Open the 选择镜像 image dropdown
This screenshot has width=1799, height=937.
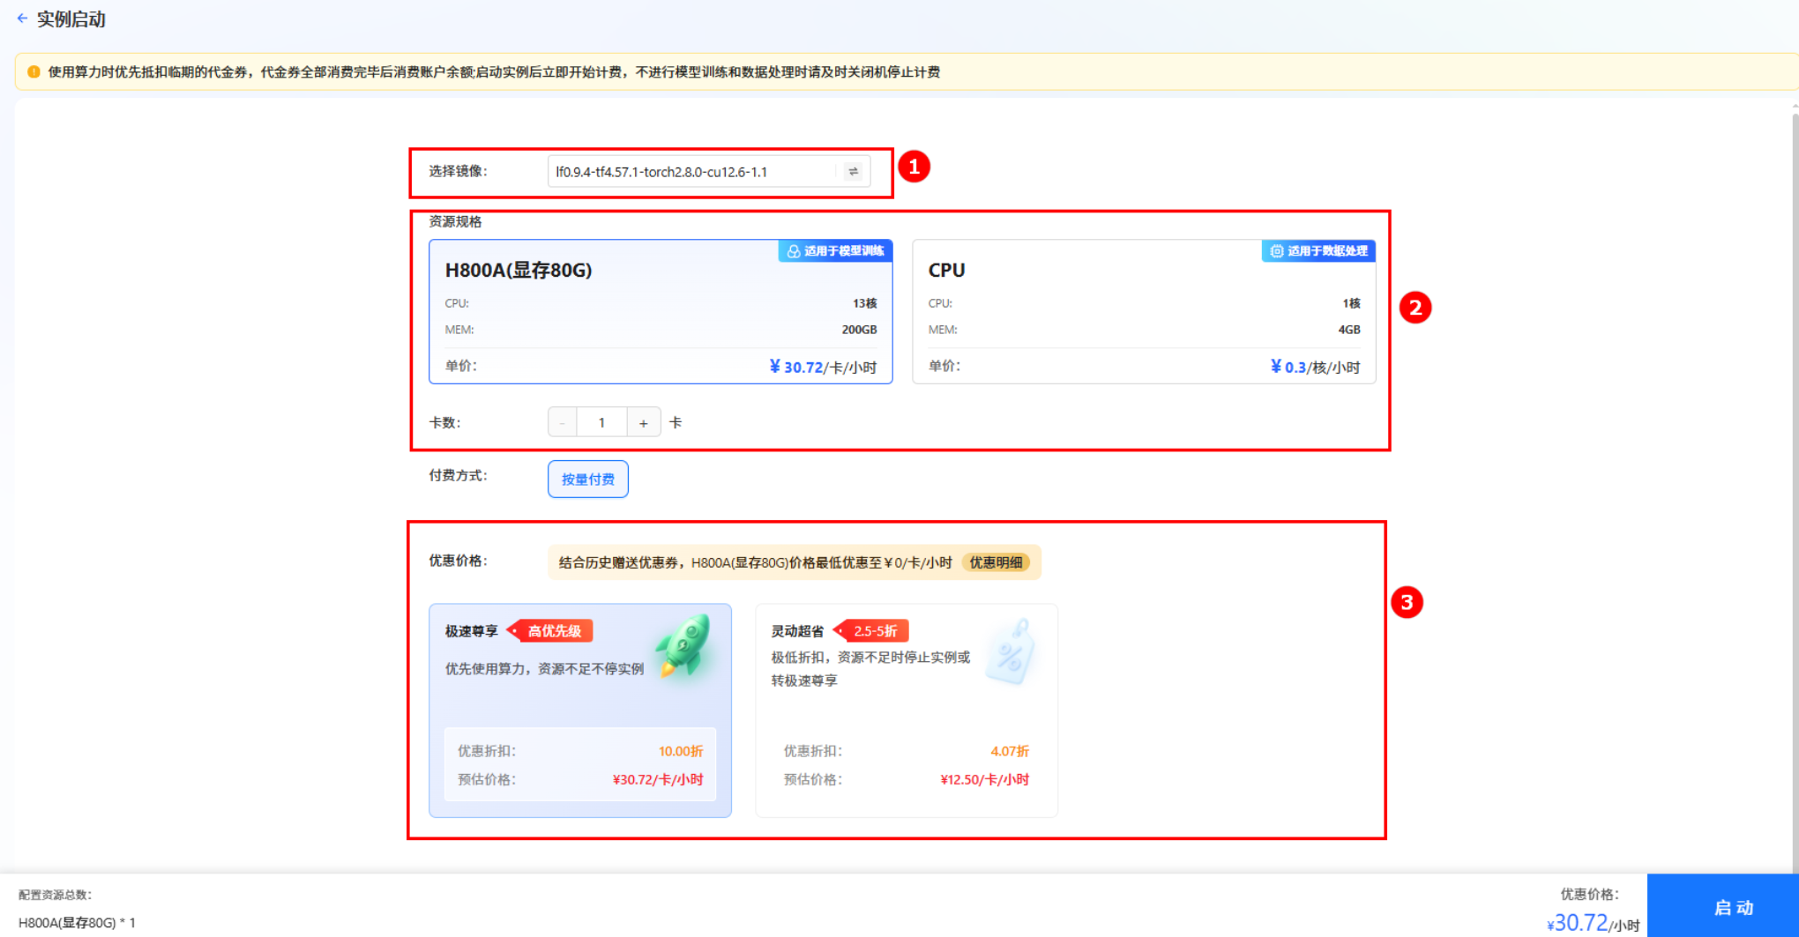(697, 171)
